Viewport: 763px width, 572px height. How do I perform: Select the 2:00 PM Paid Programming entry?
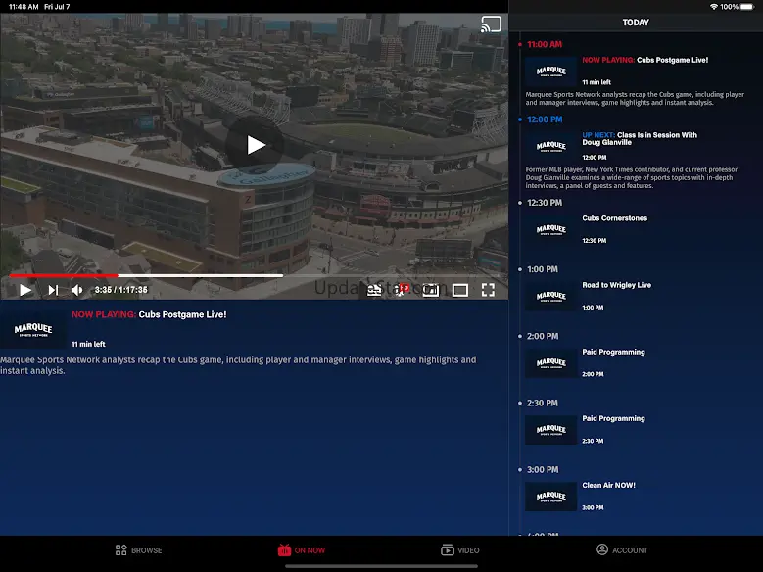pyautogui.click(x=638, y=362)
